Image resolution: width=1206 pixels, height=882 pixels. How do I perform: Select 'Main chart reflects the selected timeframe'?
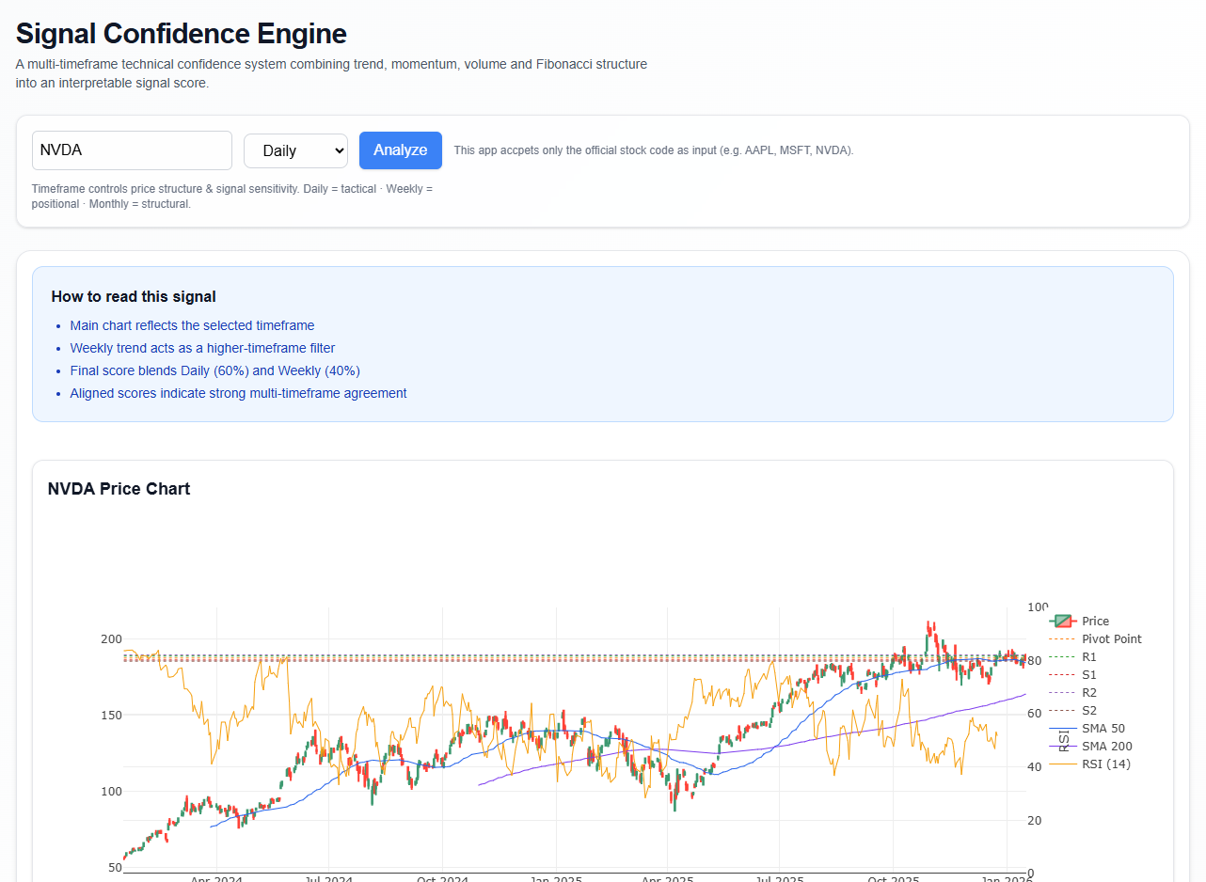[x=192, y=325]
